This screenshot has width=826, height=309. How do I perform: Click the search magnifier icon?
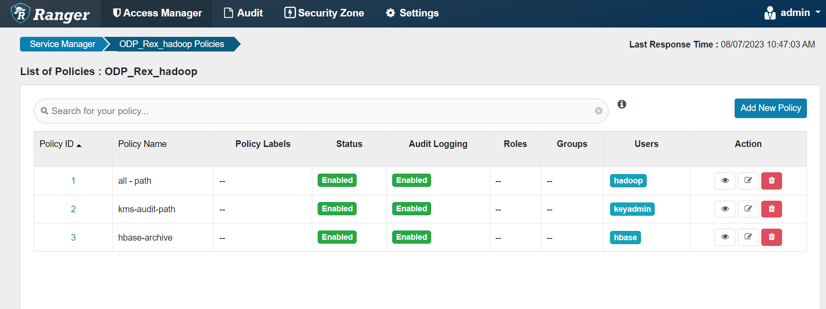point(44,111)
